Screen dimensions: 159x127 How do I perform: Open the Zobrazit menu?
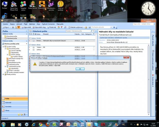point(19,24)
